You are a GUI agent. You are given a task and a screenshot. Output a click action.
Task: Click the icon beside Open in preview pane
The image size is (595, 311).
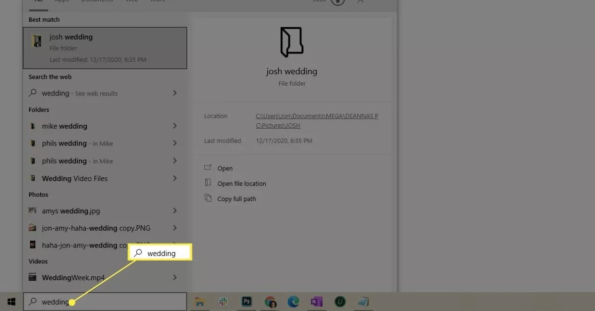pyautogui.click(x=208, y=168)
